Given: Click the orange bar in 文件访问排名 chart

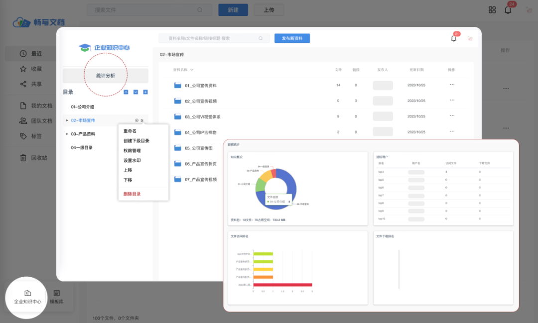Looking at the screenshot, I should pyautogui.click(x=263, y=277).
